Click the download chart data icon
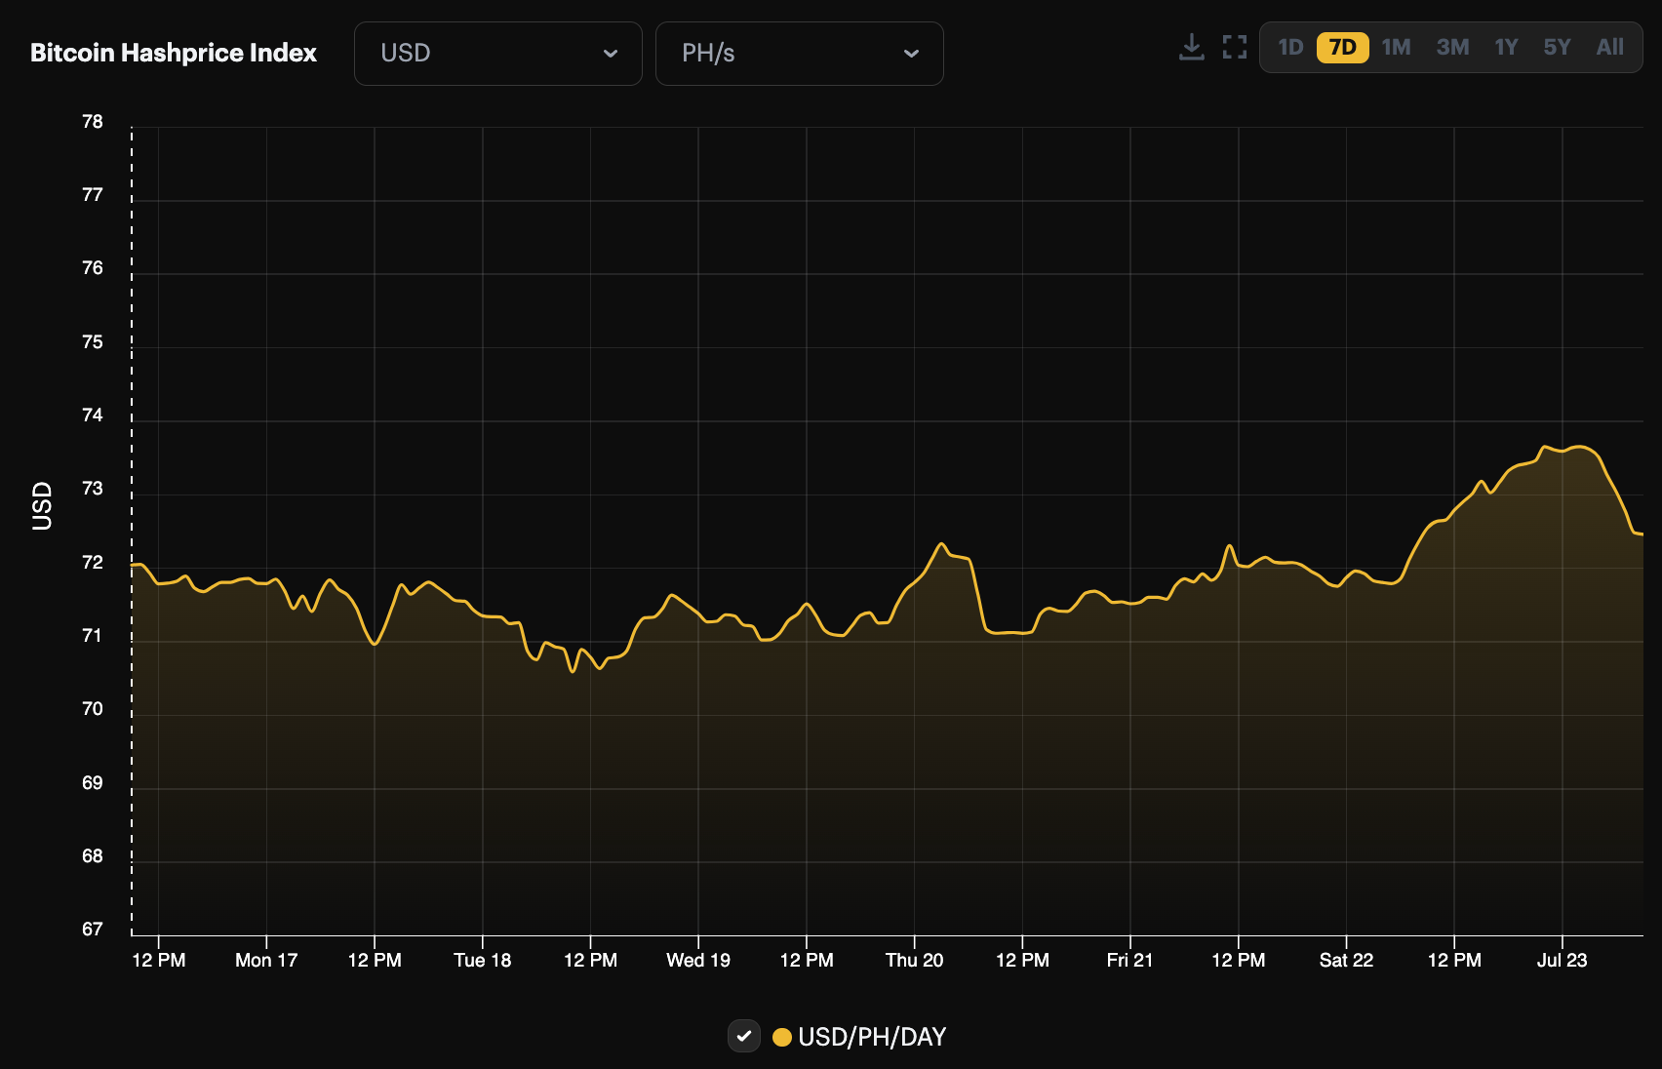 1191,45
